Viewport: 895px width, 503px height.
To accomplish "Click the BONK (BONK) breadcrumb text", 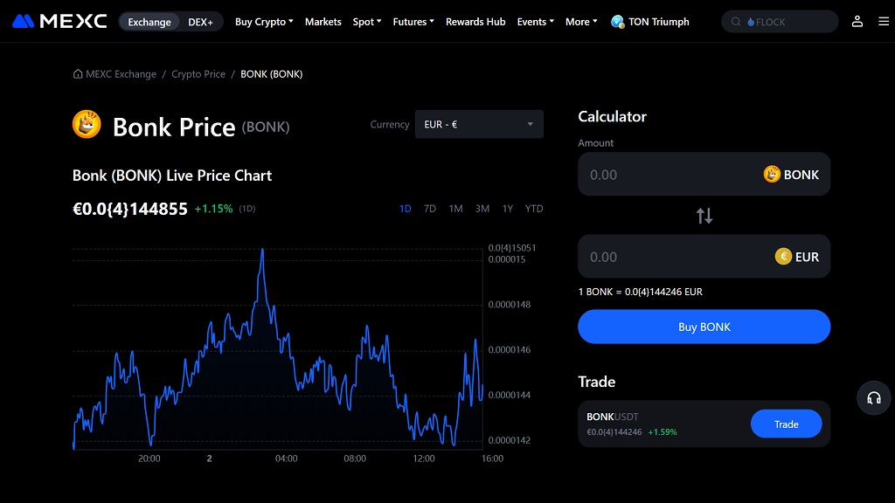I will click(271, 74).
